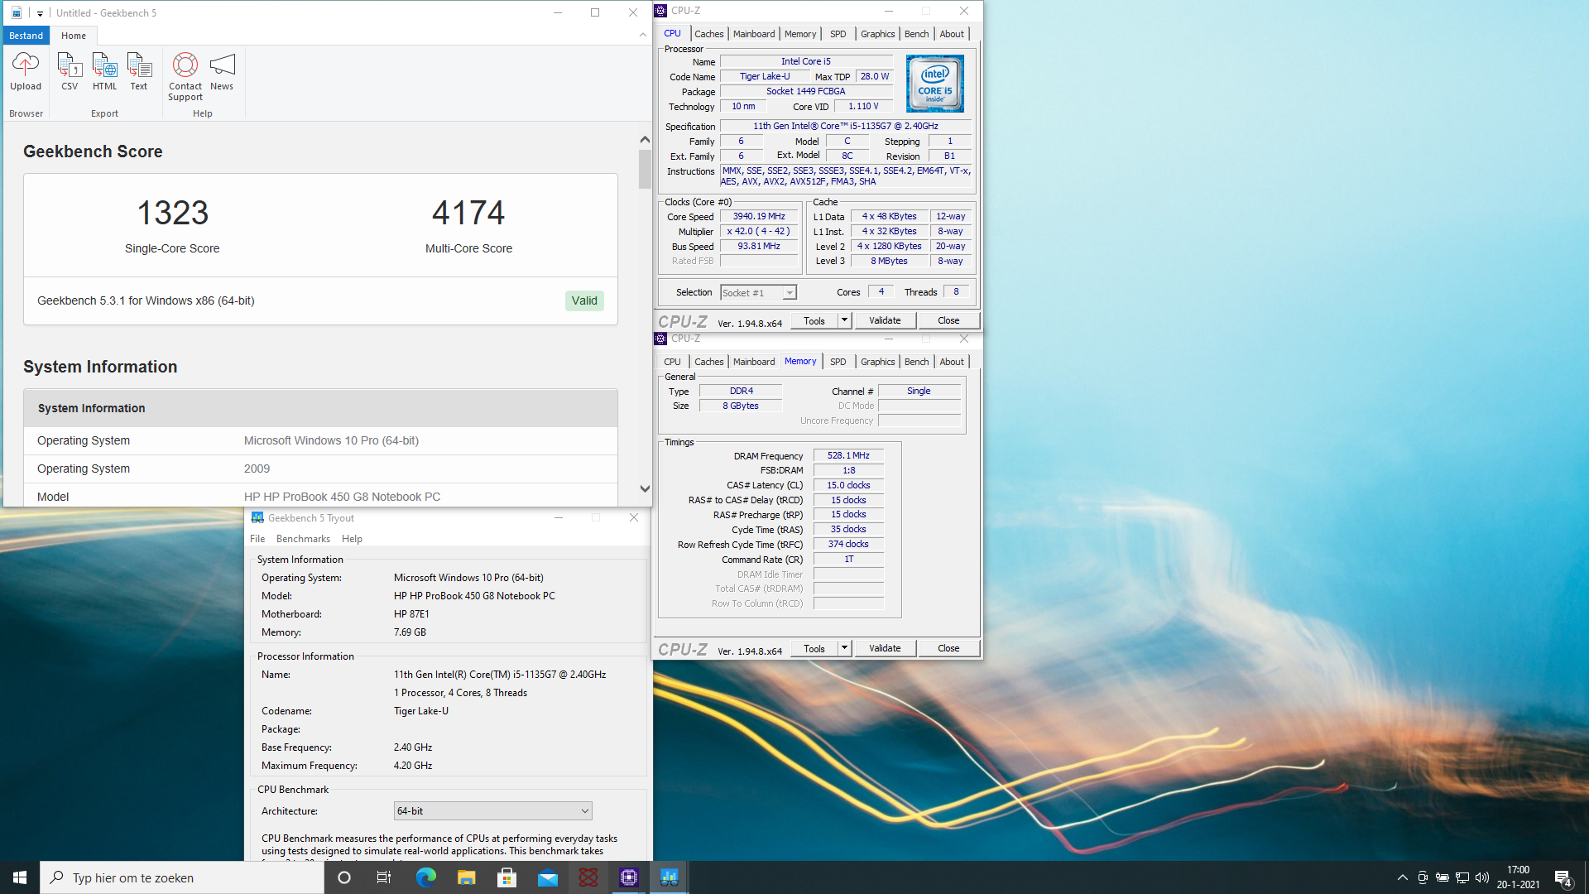1589x894 pixels.
Task: Open clock and date in taskbar
Action: 1518,877
